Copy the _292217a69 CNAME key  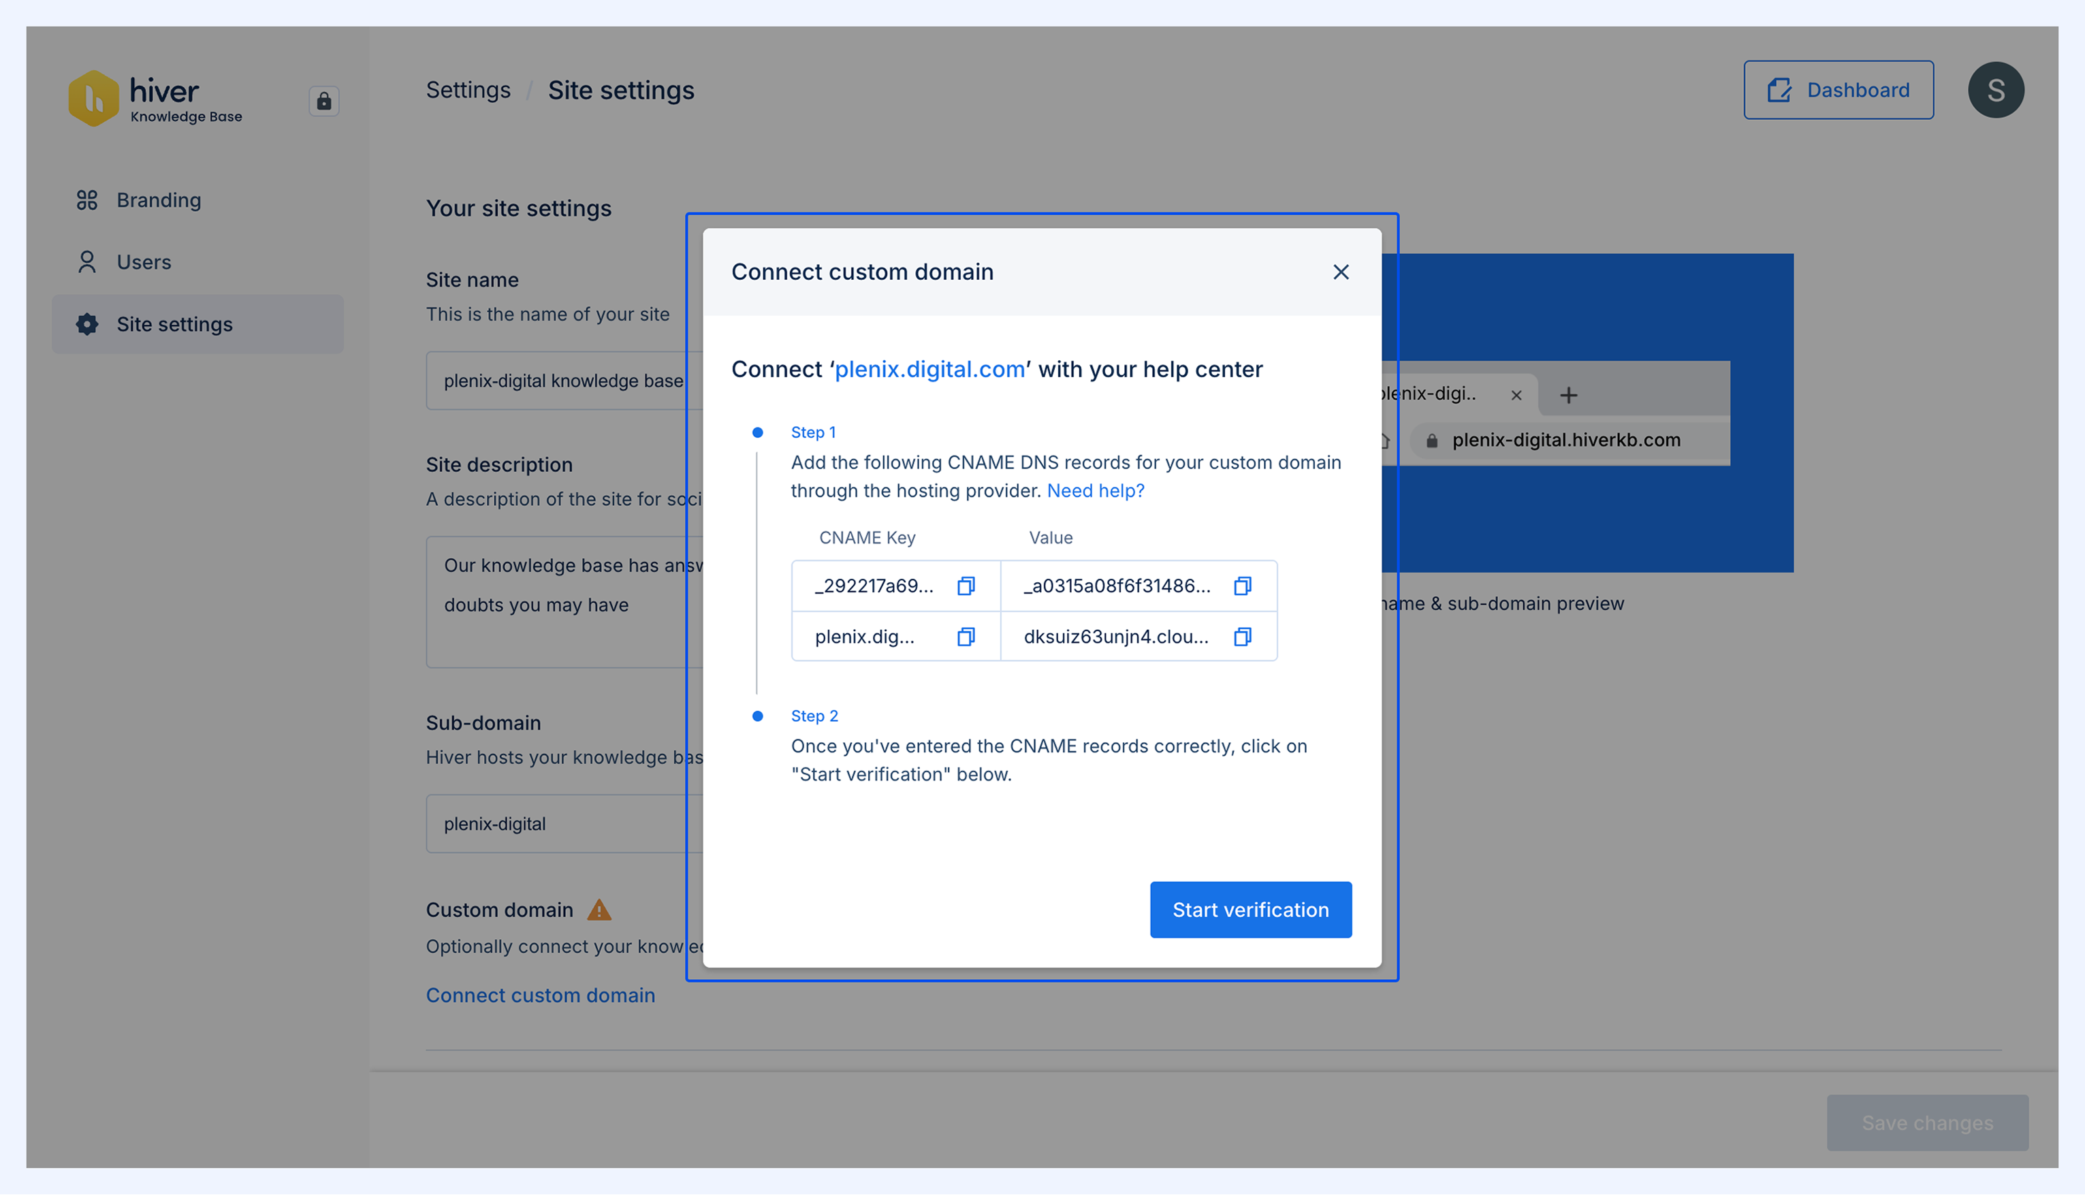(x=966, y=586)
